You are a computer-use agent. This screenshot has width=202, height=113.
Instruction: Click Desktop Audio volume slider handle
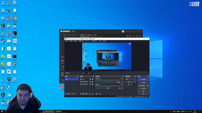point(108,88)
